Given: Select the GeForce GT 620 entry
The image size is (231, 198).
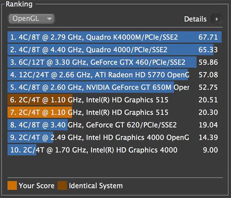Looking at the screenshot, I should click(115, 125).
